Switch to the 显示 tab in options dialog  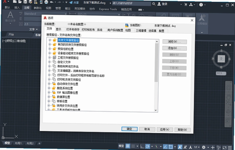click(58, 29)
